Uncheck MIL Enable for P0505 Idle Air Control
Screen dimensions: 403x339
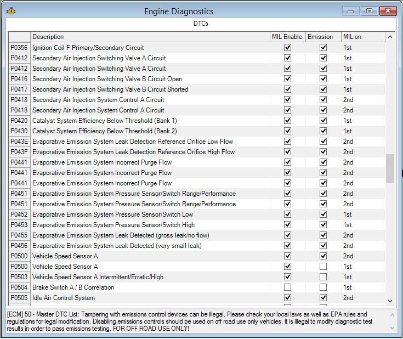tap(288, 298)
